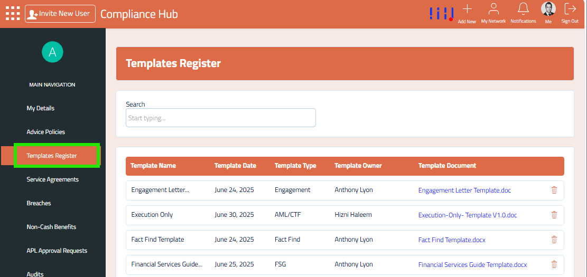Viewport: 587px width, 277px height.
Task: Click the 'Engagement Letter...' name cell
Action: tap(160, 190)
